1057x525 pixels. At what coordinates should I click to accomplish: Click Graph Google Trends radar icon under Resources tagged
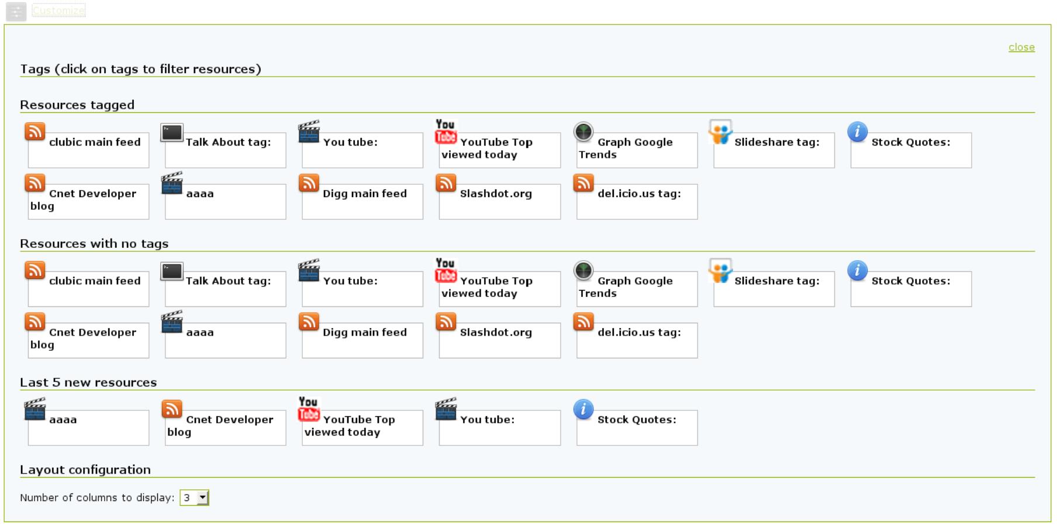tap(583, 132)
